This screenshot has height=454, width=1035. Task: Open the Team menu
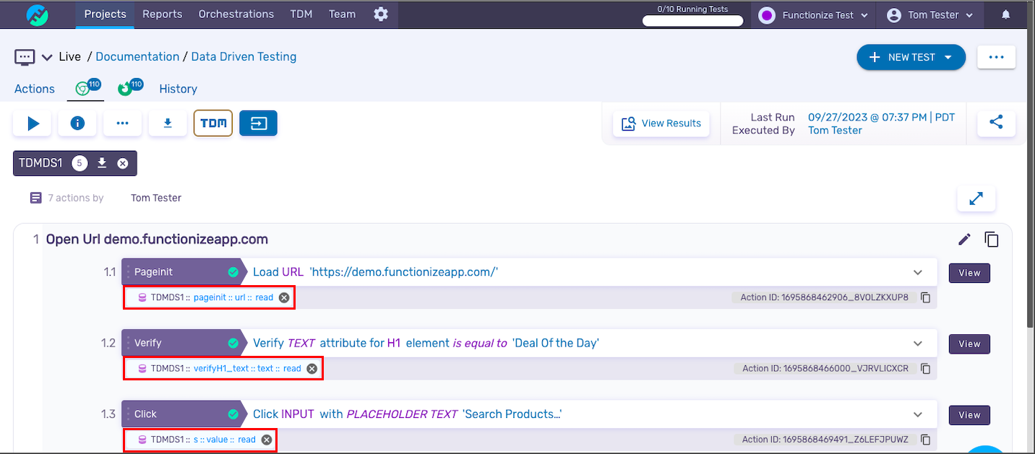[342, 14]
